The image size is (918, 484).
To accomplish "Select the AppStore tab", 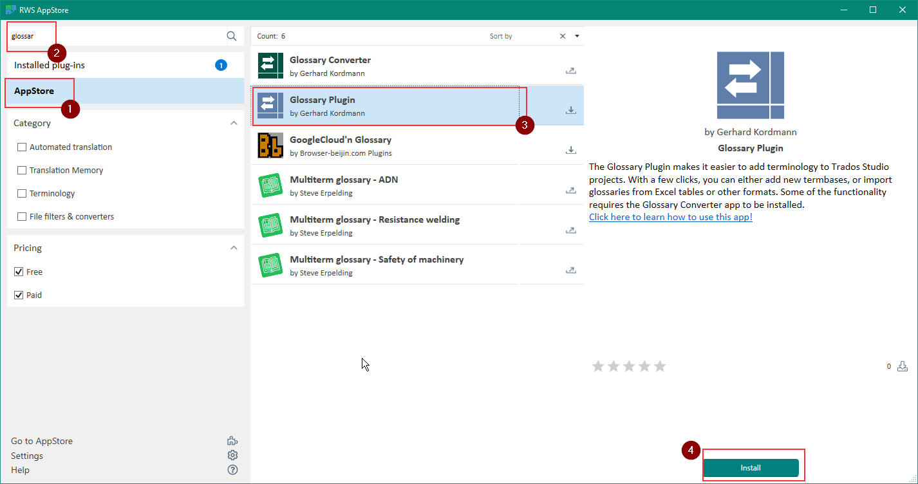I will click(x=34, y=91).
